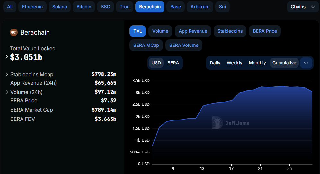Viewport: 320px width, 174px height.
Task: Click the $7.32 price value
Action: 109,101
